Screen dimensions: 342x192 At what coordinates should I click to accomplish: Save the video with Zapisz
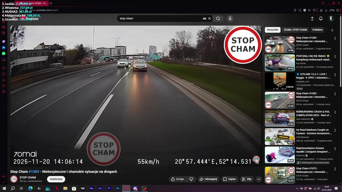click(x=230, y=179)
